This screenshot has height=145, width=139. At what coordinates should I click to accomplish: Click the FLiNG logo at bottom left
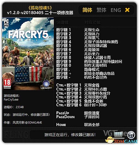pos(16,135)
